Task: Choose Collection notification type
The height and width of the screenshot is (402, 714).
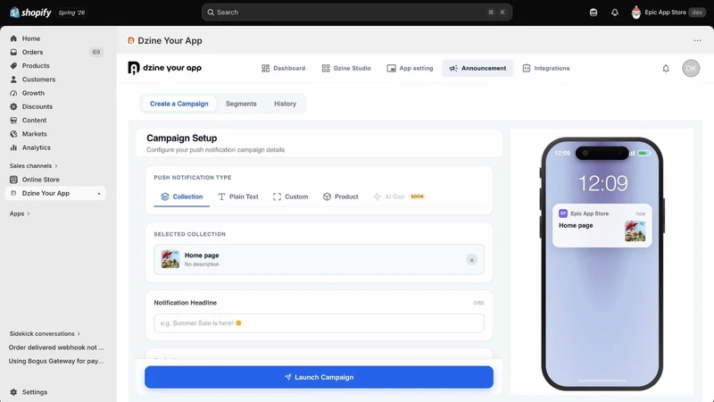Action: [182, 197]
